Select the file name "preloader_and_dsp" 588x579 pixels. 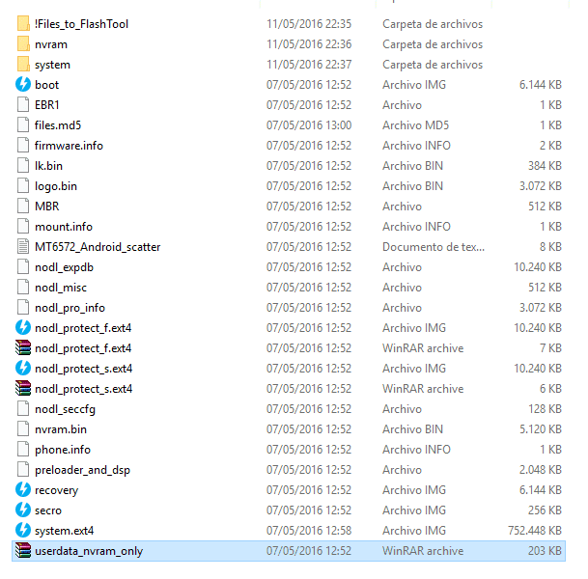pos(82,470)
